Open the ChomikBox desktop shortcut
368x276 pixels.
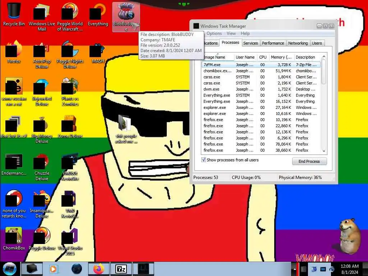point(14,239)
